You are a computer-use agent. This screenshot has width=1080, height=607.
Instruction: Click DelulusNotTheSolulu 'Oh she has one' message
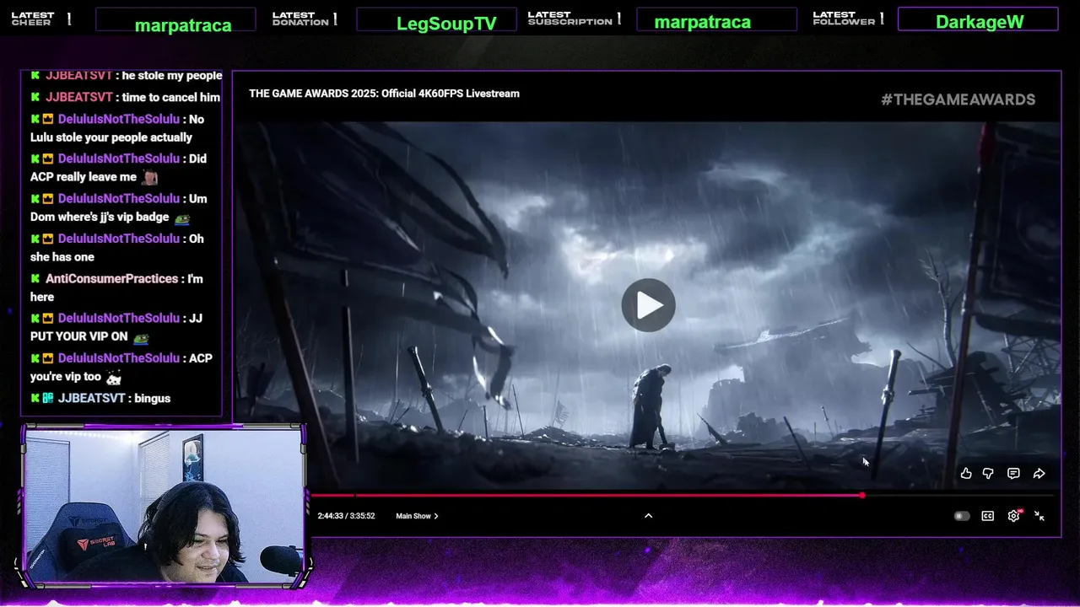pyautogui.click(x=117, y=248)
